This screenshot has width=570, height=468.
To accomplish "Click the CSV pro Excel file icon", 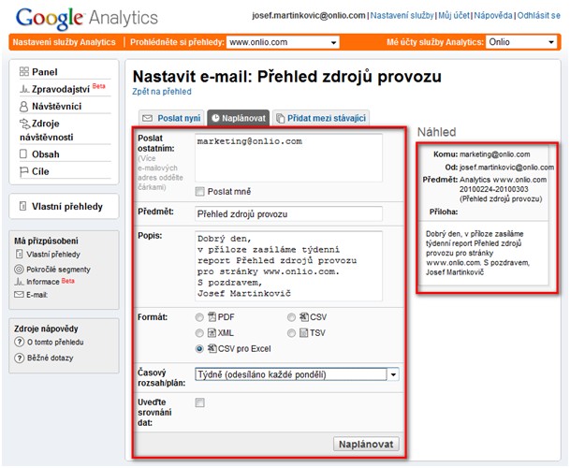I will [212, 348].
